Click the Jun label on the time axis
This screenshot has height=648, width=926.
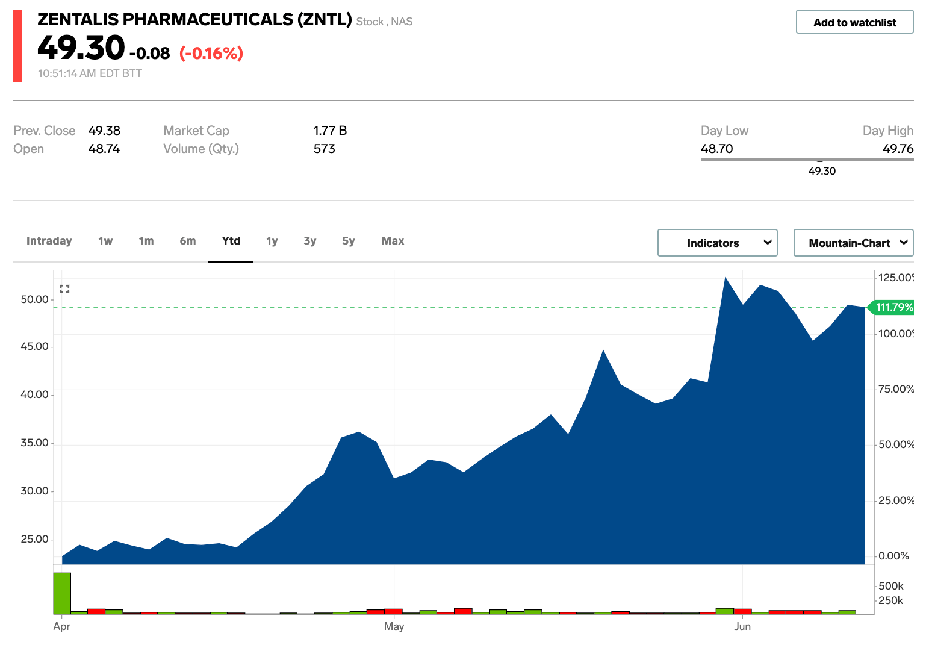[742, 626]
